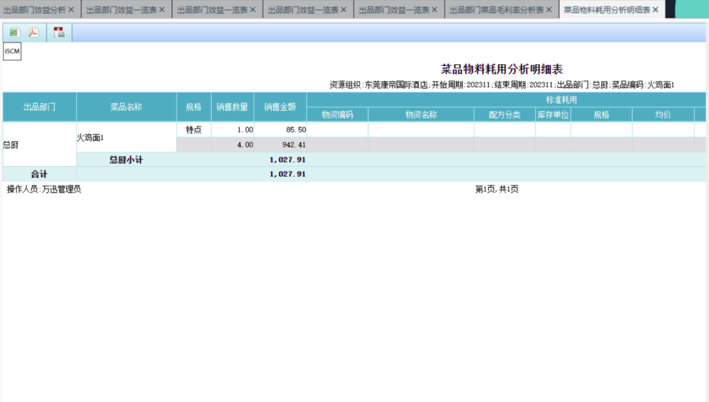Close the 菜品物料耗用分析明细表 tab

click(x=655, y=10)
